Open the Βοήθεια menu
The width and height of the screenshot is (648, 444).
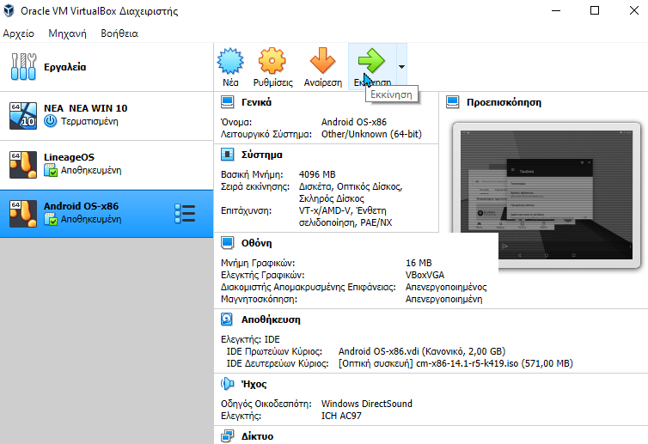click(x=119, y=33)
